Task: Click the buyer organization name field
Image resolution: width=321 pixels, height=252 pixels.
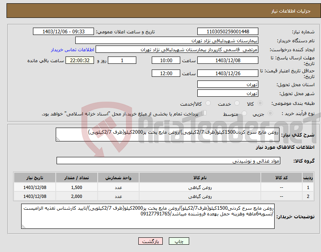Action: [167, 41]
